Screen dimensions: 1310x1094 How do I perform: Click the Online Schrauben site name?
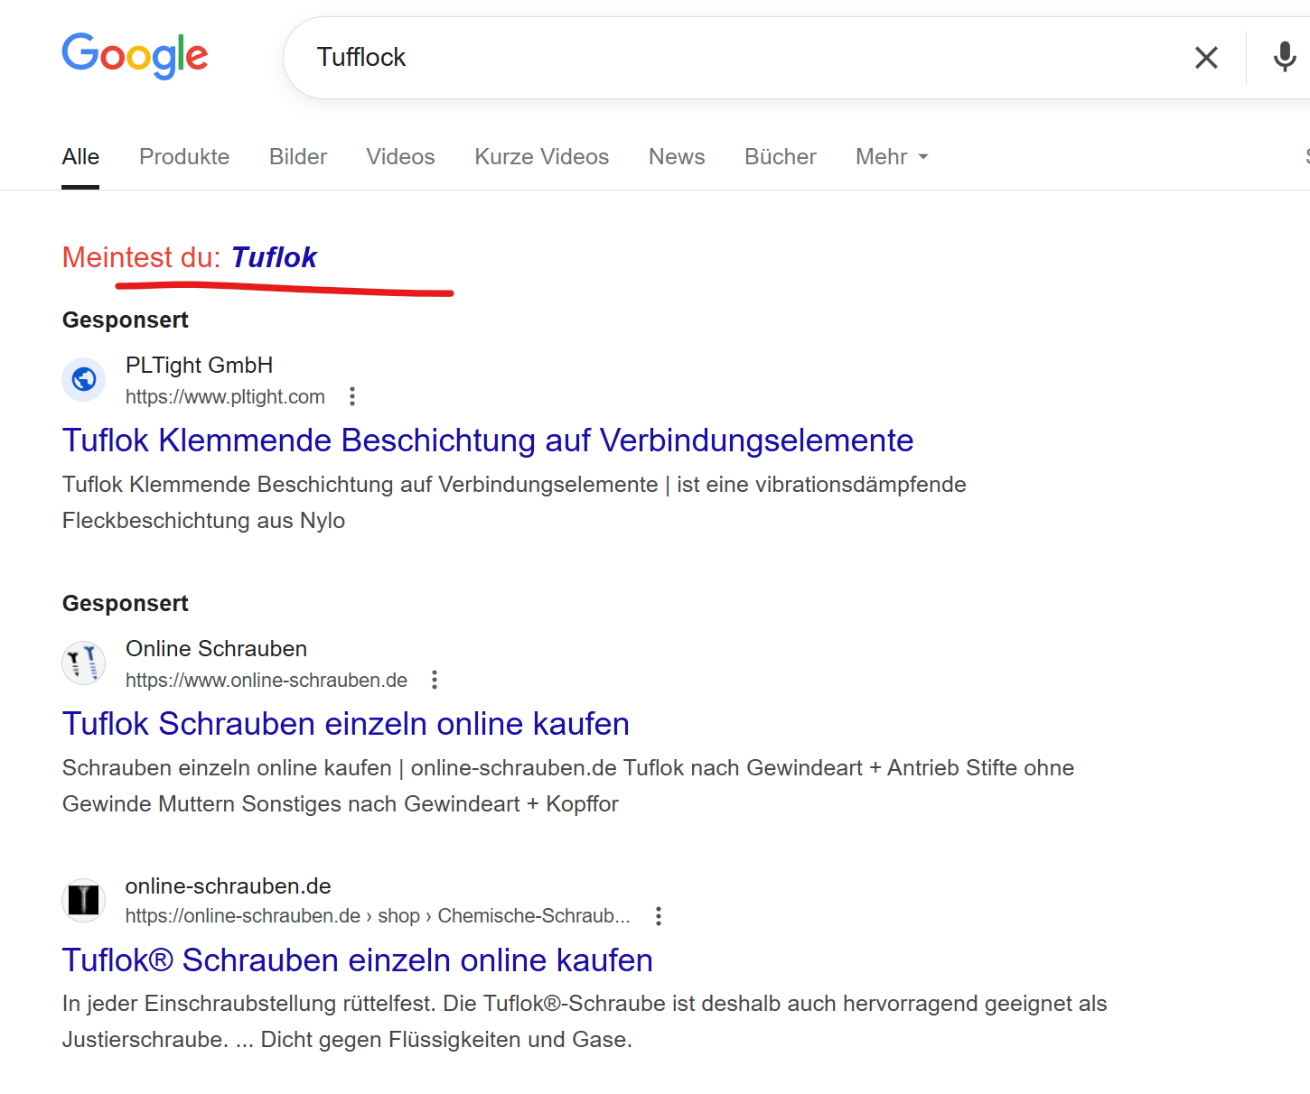coord(216,649)
